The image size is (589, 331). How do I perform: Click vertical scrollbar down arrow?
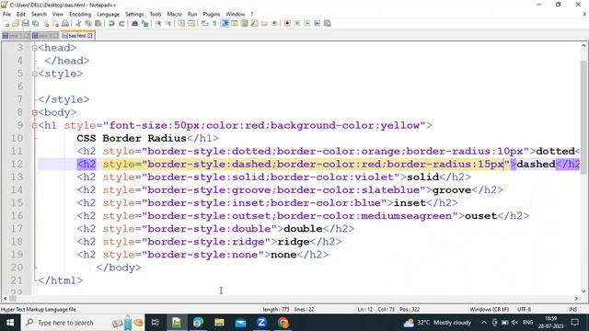[583, 291]
